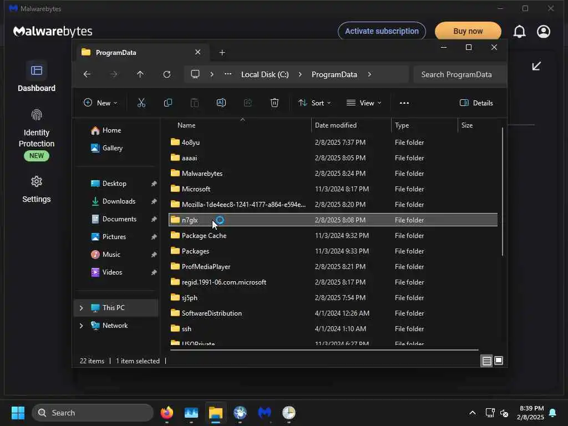Select the Malwarebytes folder row

click(333, 174)
